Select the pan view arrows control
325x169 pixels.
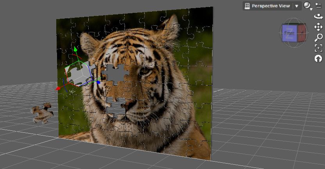(x=318, y=27)
